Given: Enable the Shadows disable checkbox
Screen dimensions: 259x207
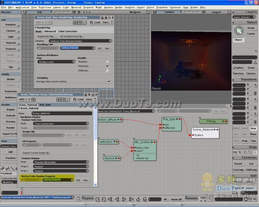Looking at the screenshot, I should [107, 62].
